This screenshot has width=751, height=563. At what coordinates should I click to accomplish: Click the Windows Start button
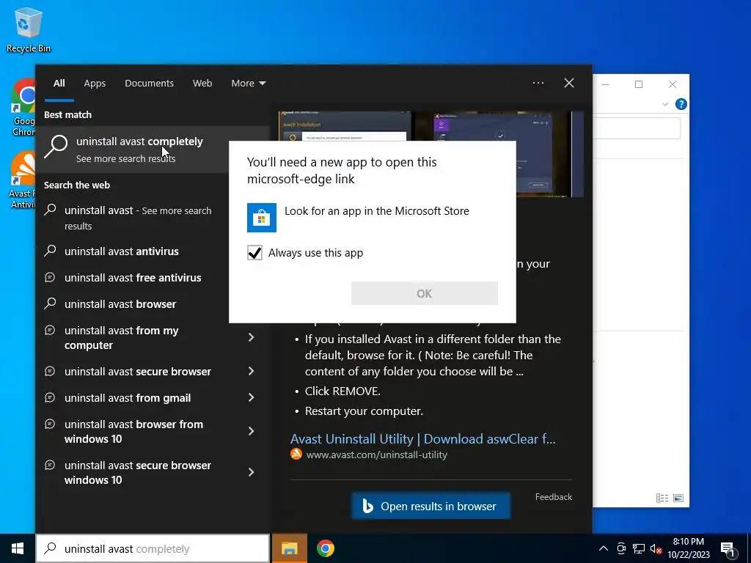pyautogui.click(x=18, y=548)
